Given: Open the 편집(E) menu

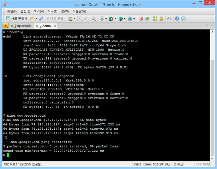Looking at the screenshot, I should pos(25,11).
